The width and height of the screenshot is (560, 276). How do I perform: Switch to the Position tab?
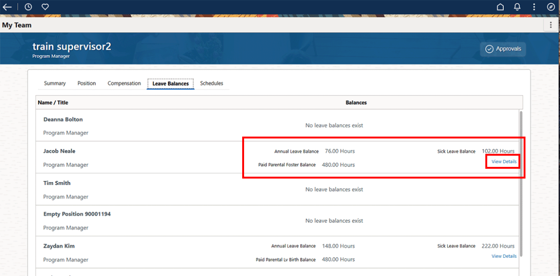pos(87,83)
